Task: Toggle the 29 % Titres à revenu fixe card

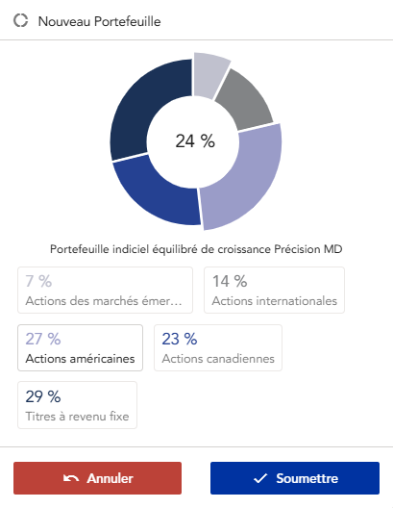Action: [77, 405]
